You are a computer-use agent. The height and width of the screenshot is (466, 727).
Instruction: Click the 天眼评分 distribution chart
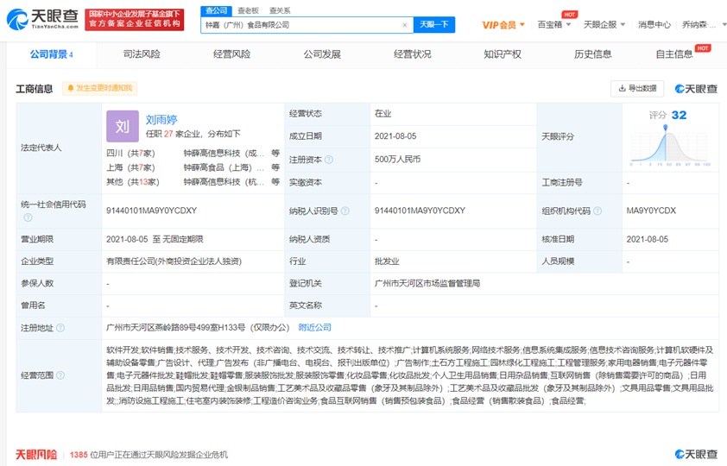670,145
